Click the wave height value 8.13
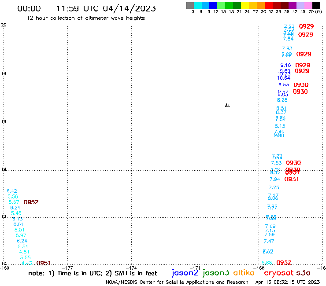 (280, 126)
